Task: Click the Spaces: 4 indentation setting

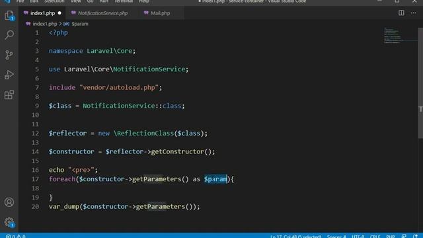Action: [336, 236]
